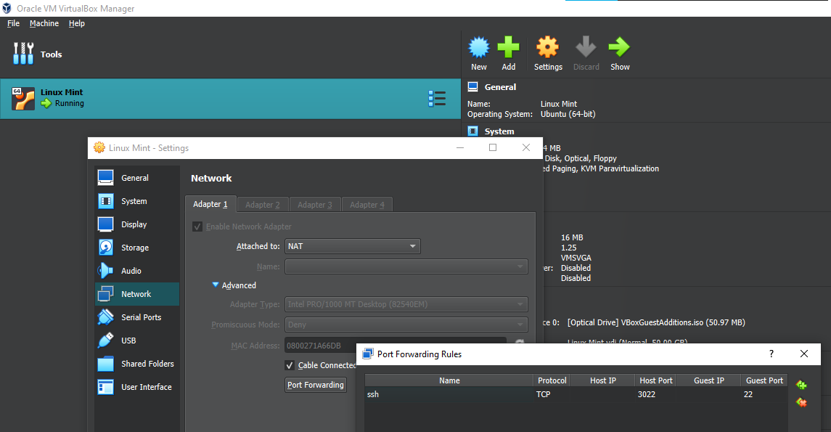Click the Show green arrow toolbar icon
This screenshot has width=831, height=432.
pos(619,48)
